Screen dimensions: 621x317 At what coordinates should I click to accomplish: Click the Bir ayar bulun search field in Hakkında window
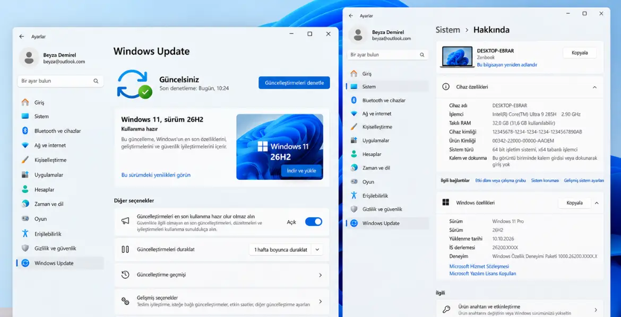[388, 55]
